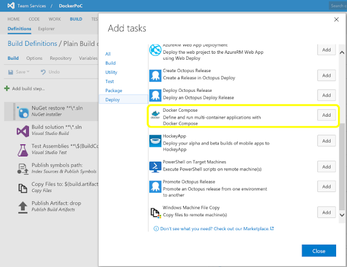Viewport: 347px width, 267px height.
Task: Click the Visual Studio Test flask icon
Action: click(23, 150)
